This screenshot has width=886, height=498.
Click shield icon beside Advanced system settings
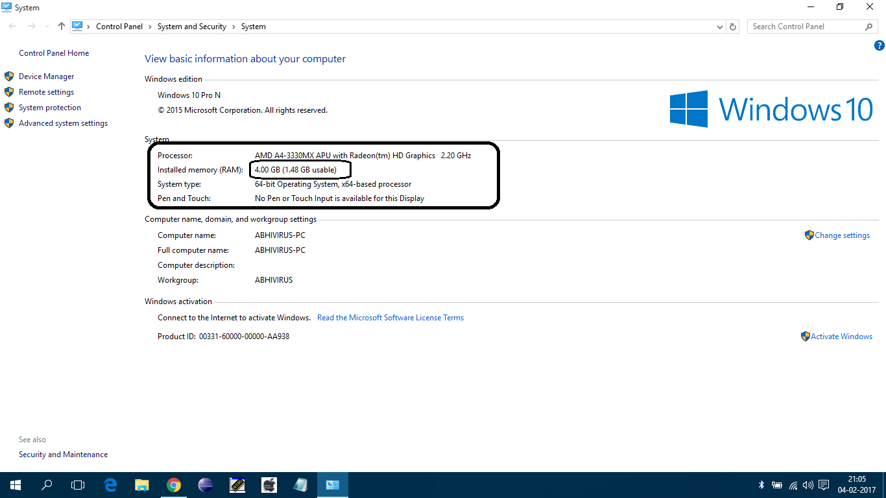tap(9, 123)
